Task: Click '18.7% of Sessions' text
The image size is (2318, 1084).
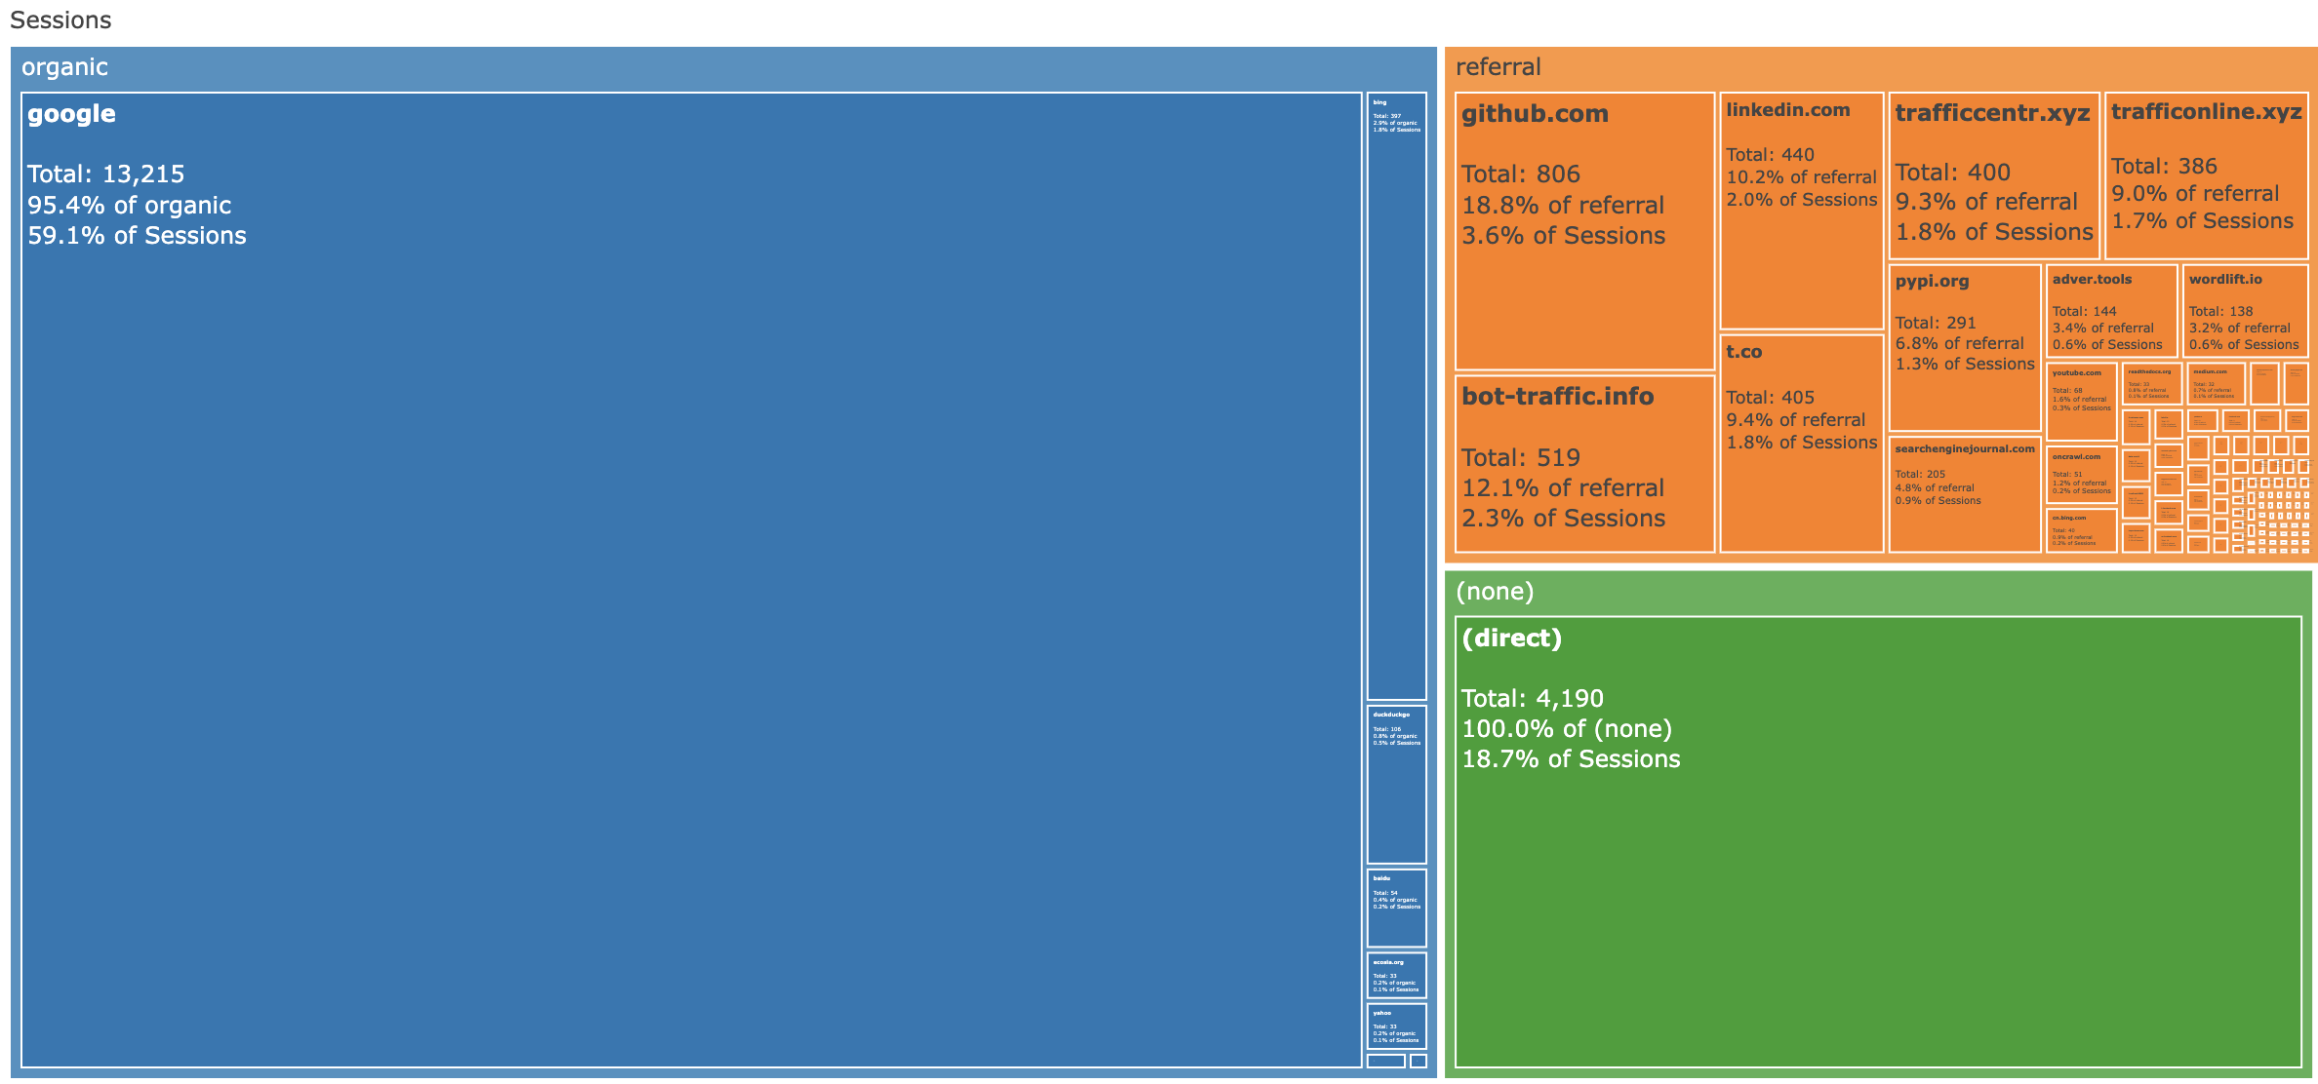Action: pos(1571,759)
